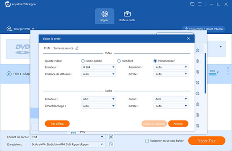Click the Ripper Tout button
The height and width of the screenshot is (151, 232).
point(207,141)
